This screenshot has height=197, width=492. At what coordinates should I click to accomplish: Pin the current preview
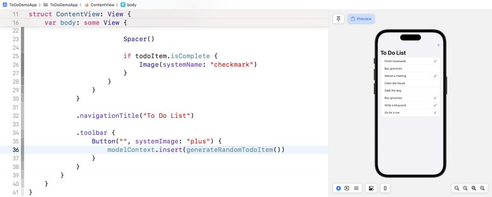(339, 19)
